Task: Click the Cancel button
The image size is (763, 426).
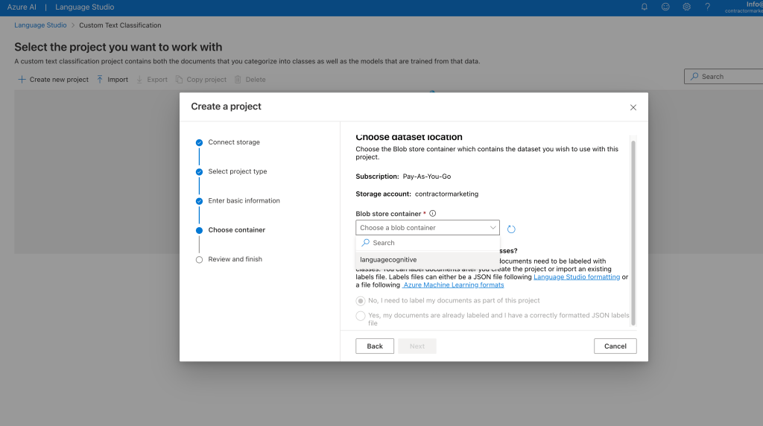Action: point(615,346)
